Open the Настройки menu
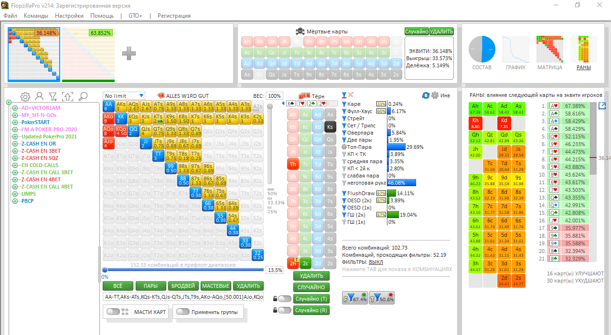This screenshot has height=335, width=611. (69, 16)
